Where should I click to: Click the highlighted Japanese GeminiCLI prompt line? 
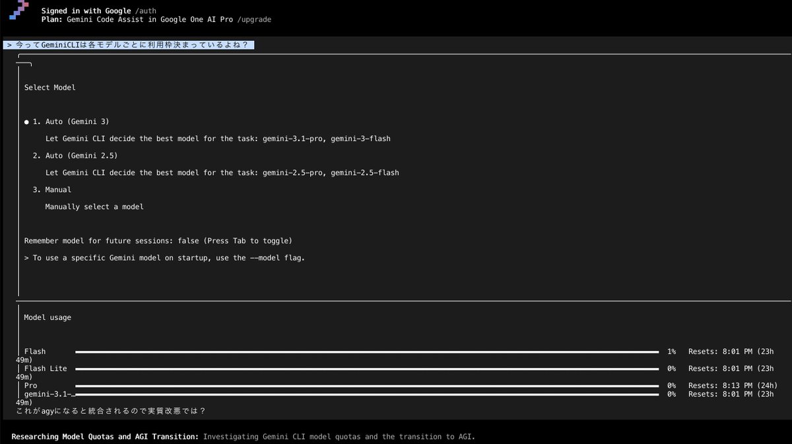[129, 45]
